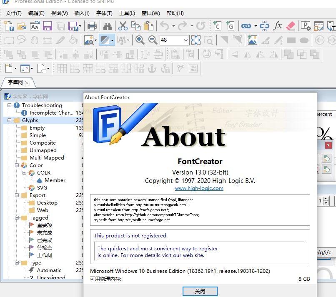Viewport: 336px width, 297px height.
Task: Select the Incomplete Char... troubleshooting item
Action: pos(51,113)
